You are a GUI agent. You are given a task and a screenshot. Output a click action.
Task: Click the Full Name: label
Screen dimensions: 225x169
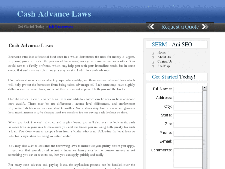coord(162,89)
